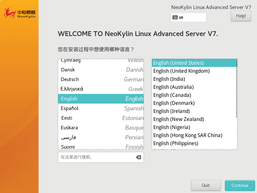
Task: Choose English (Philippines) locale
Action: click(194, 143)
